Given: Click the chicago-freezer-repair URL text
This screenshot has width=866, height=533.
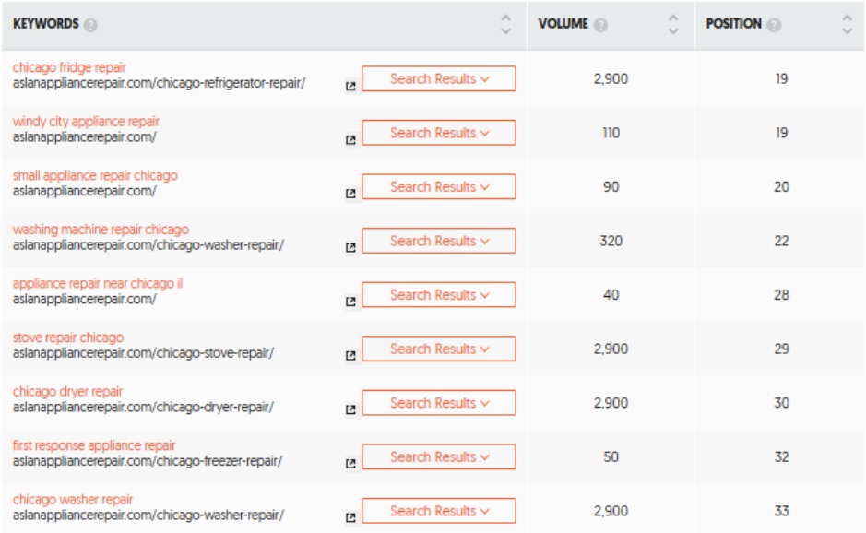Looking at the screenshot, I should (148, 461).
